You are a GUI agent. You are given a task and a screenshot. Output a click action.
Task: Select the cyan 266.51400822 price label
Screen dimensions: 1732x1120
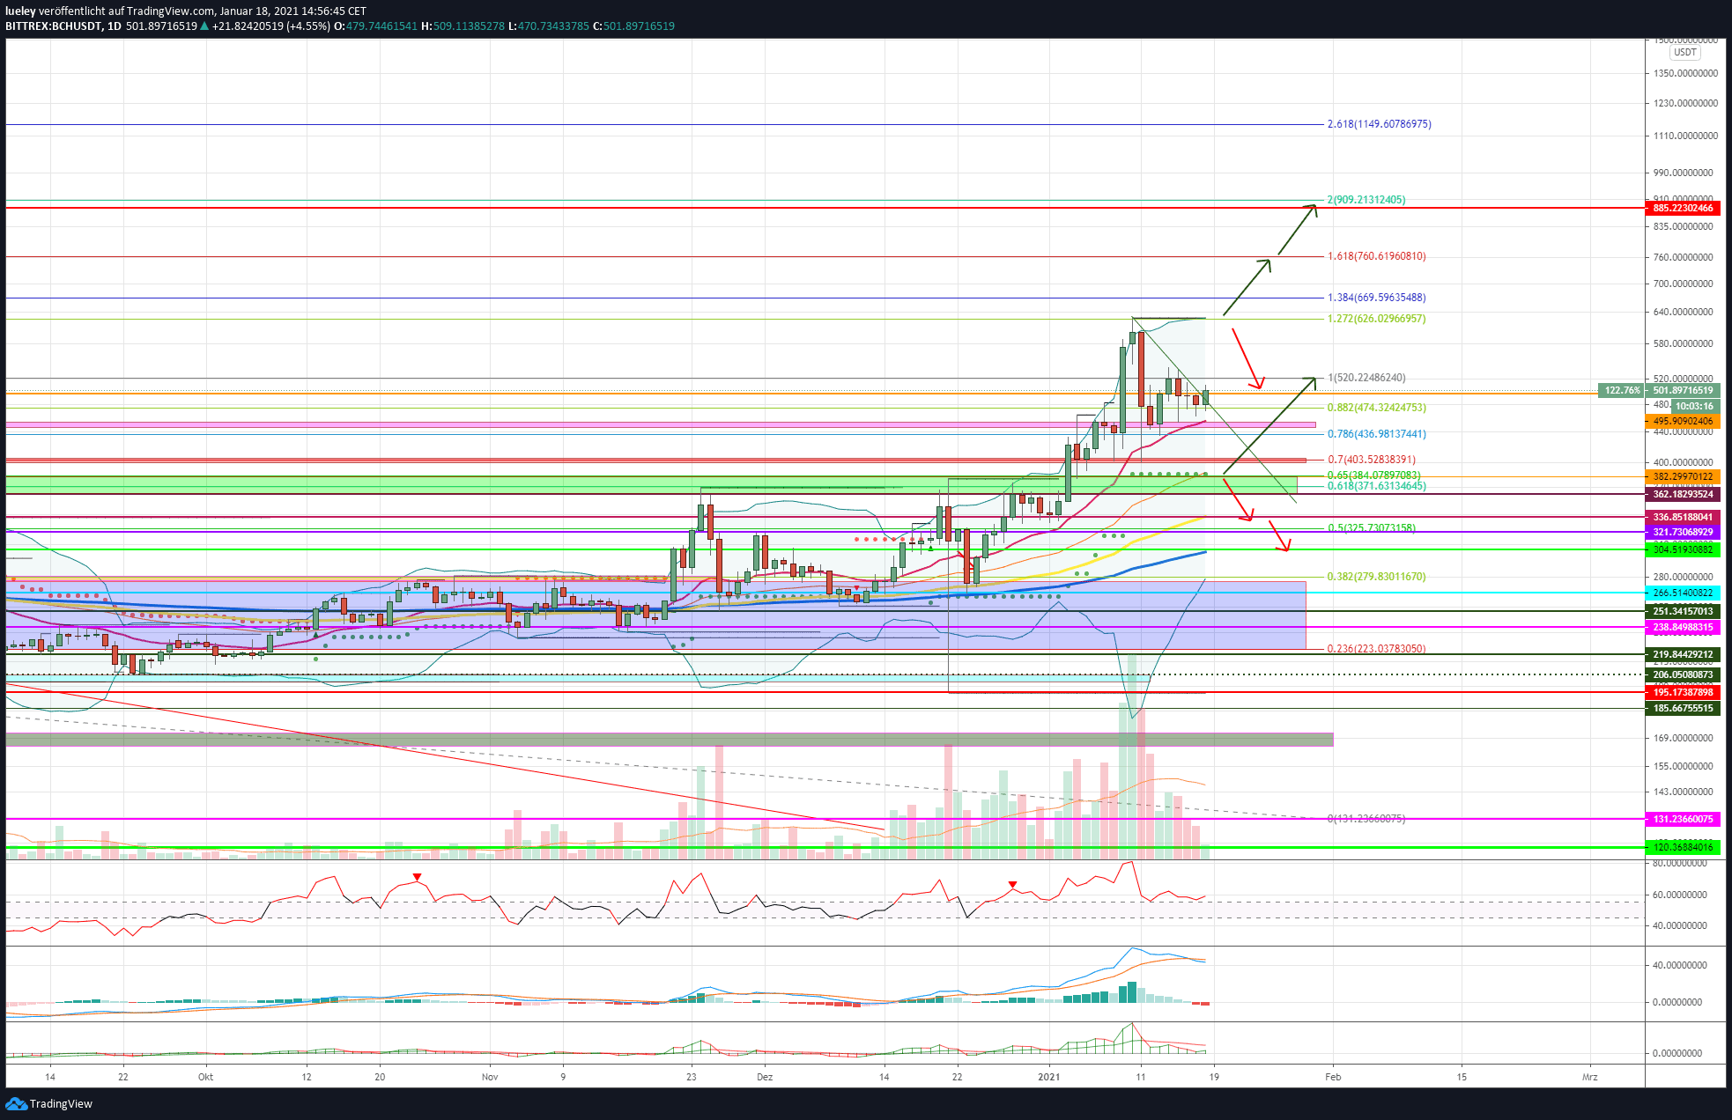coord(1683,593)
